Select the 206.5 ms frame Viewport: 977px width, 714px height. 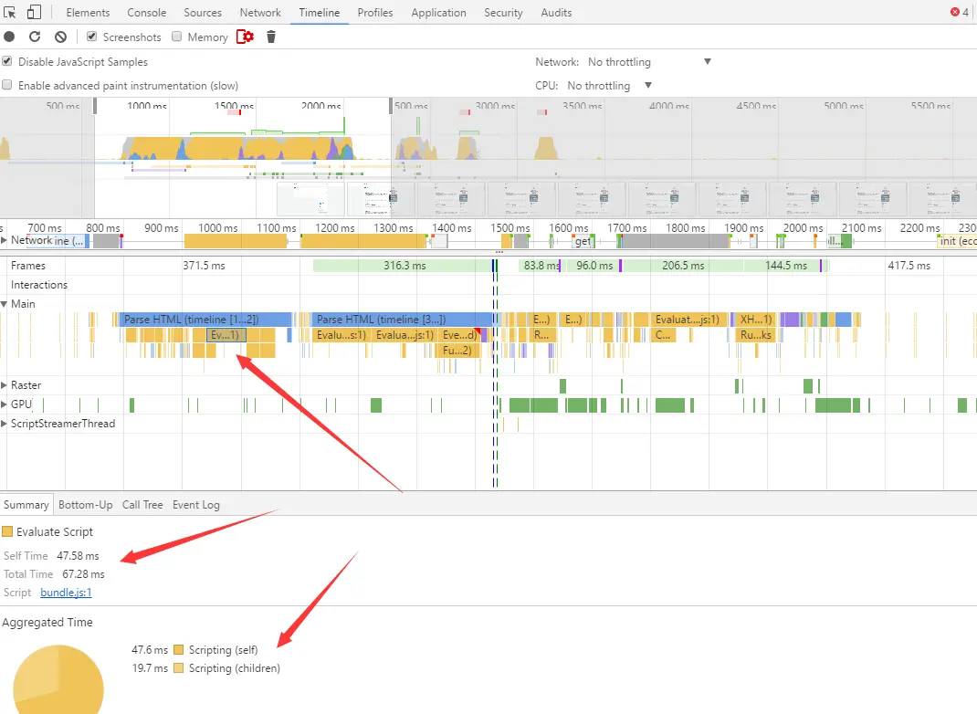click(682, 266)
